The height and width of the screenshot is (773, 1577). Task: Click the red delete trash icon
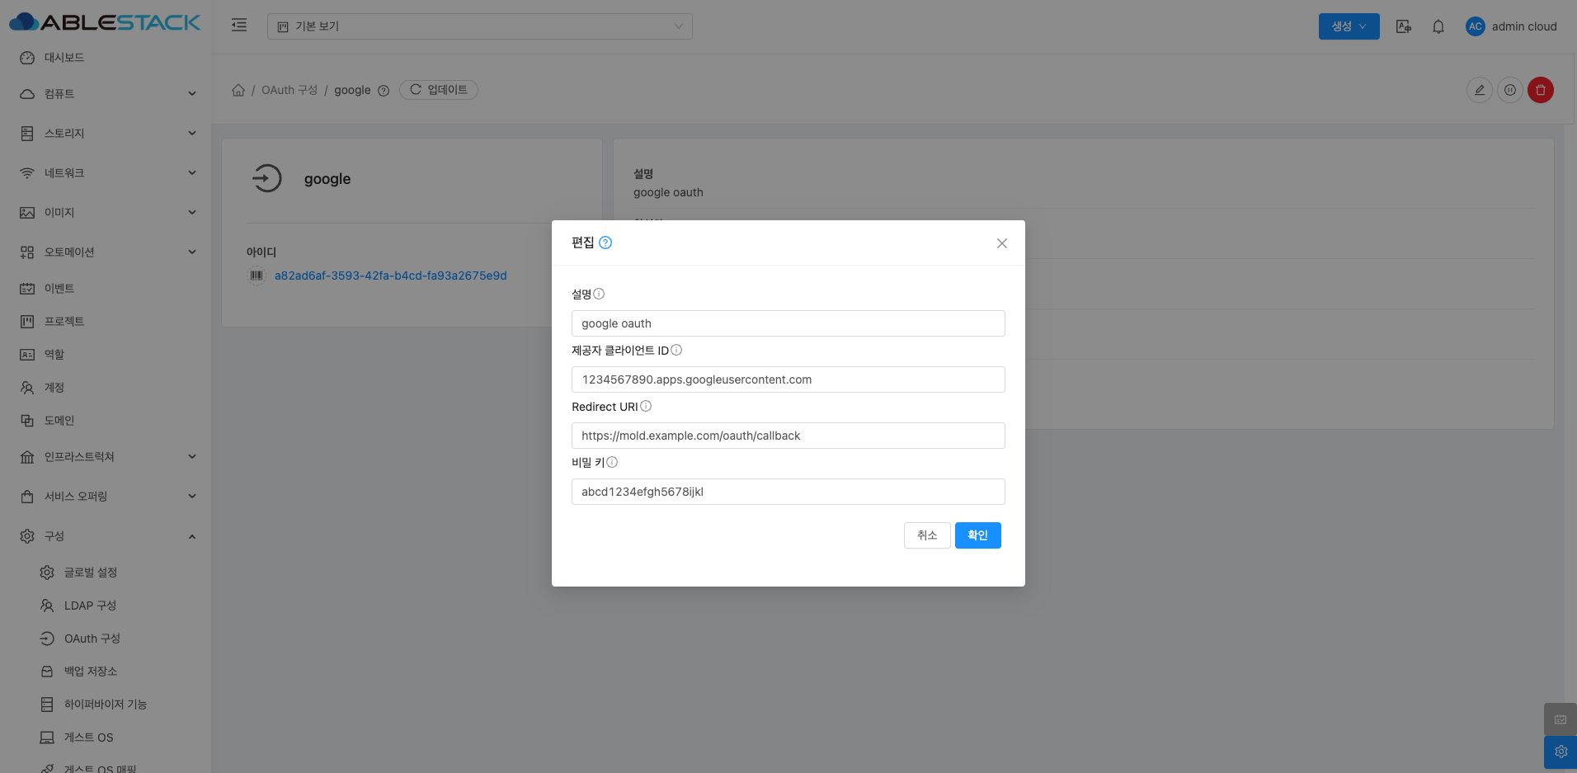coord(1540,90)
